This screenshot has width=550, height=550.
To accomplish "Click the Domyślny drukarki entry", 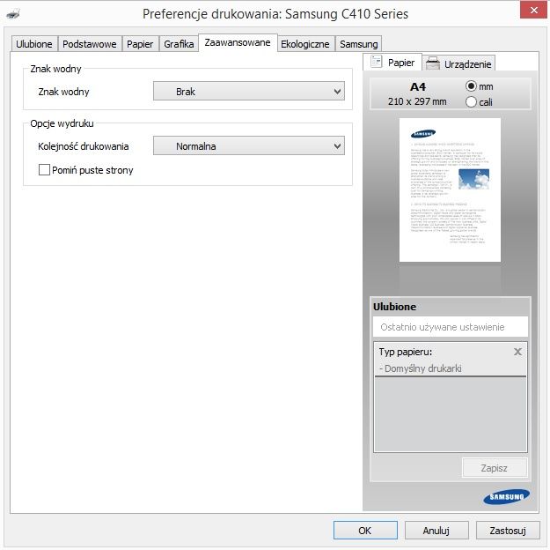I will click(421, 368).
